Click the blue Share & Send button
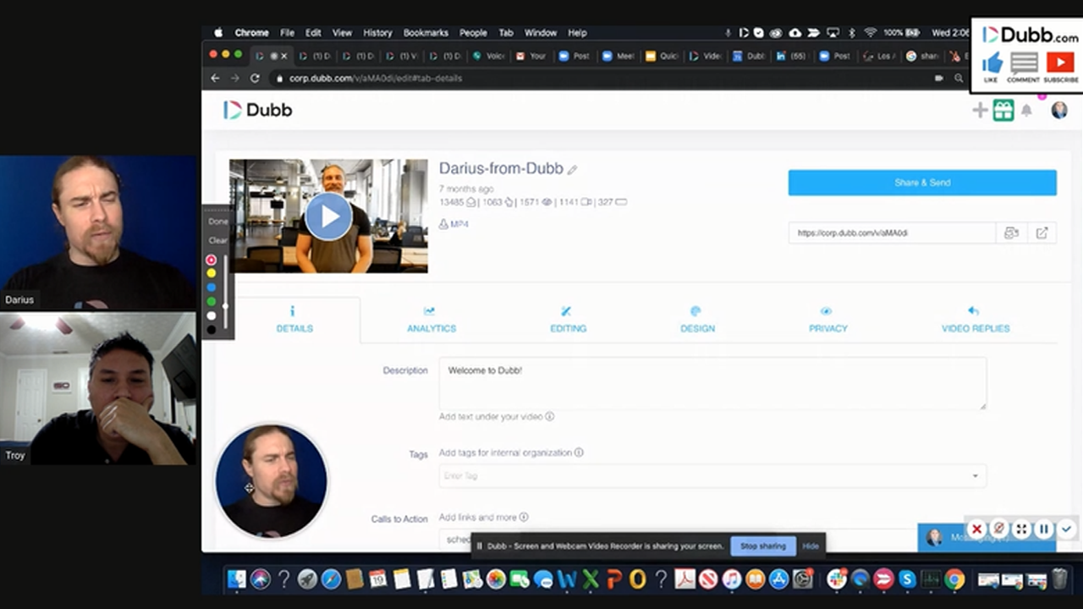Screen dimensions: 1083x609 (922, 183)
